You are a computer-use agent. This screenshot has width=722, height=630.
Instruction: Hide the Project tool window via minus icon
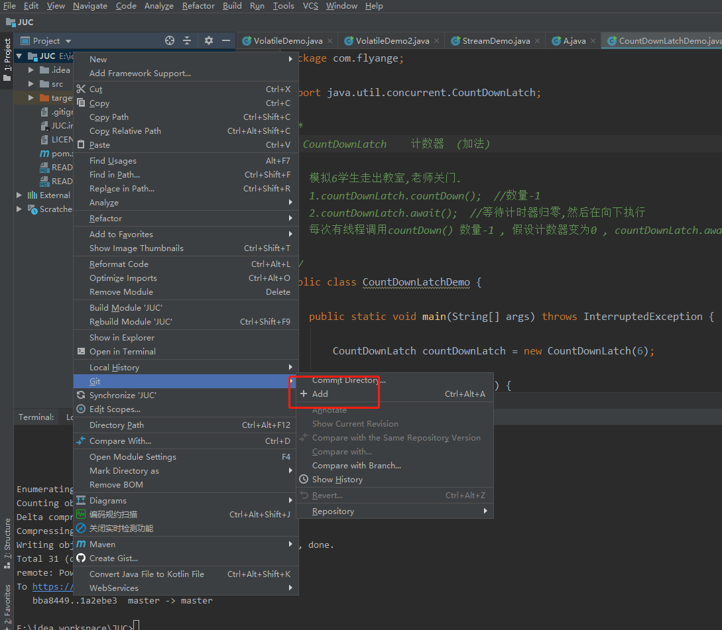pyautogui.click(x=226, y=41)
